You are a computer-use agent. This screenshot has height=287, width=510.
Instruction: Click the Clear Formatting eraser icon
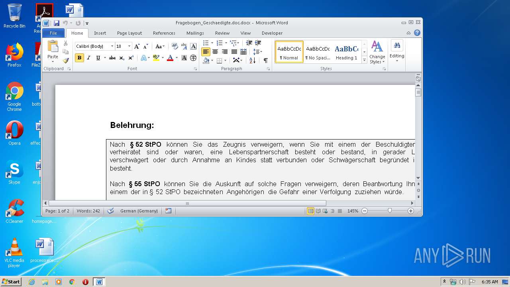175,46
